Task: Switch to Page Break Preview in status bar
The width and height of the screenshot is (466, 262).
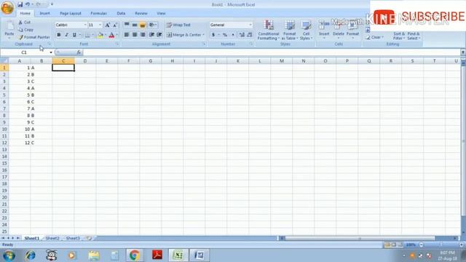Action: (400, 245)
